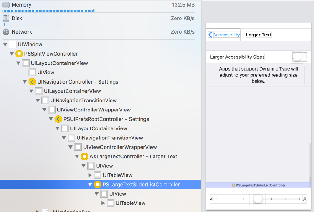
Task: Click the large A icon at the slider's right end
Action: (x=305, y=199)
